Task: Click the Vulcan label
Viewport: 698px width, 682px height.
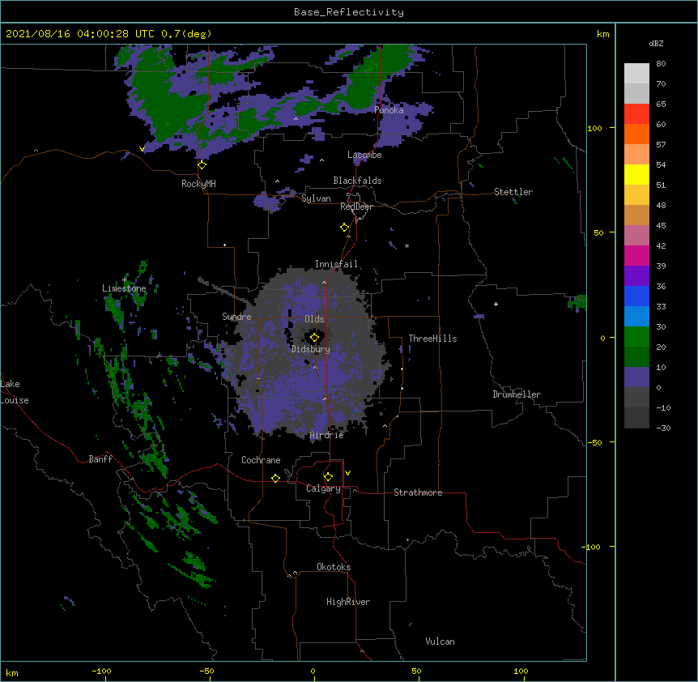Action: coord(440,642)
